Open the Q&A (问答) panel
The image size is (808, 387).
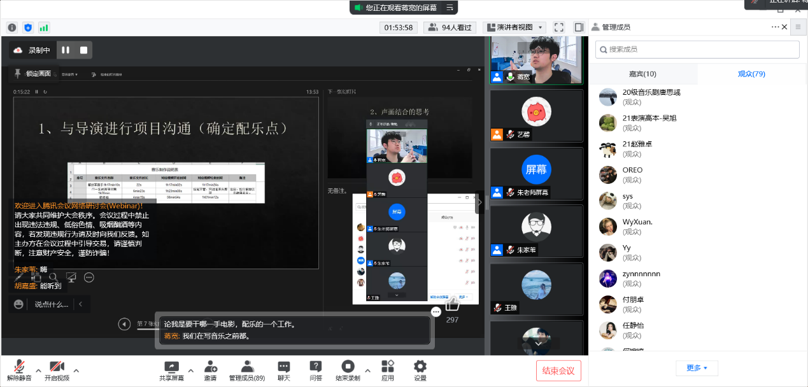pyautogui.click(x=316, y=370)
